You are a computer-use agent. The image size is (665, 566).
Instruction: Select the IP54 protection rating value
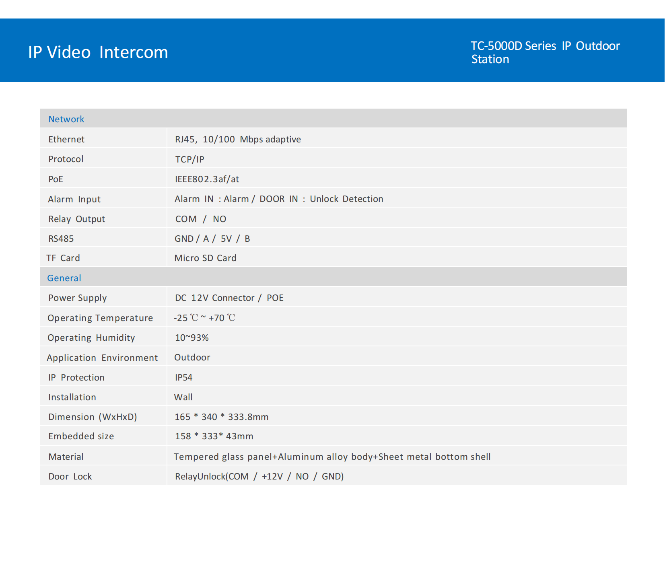pos(183,377)
